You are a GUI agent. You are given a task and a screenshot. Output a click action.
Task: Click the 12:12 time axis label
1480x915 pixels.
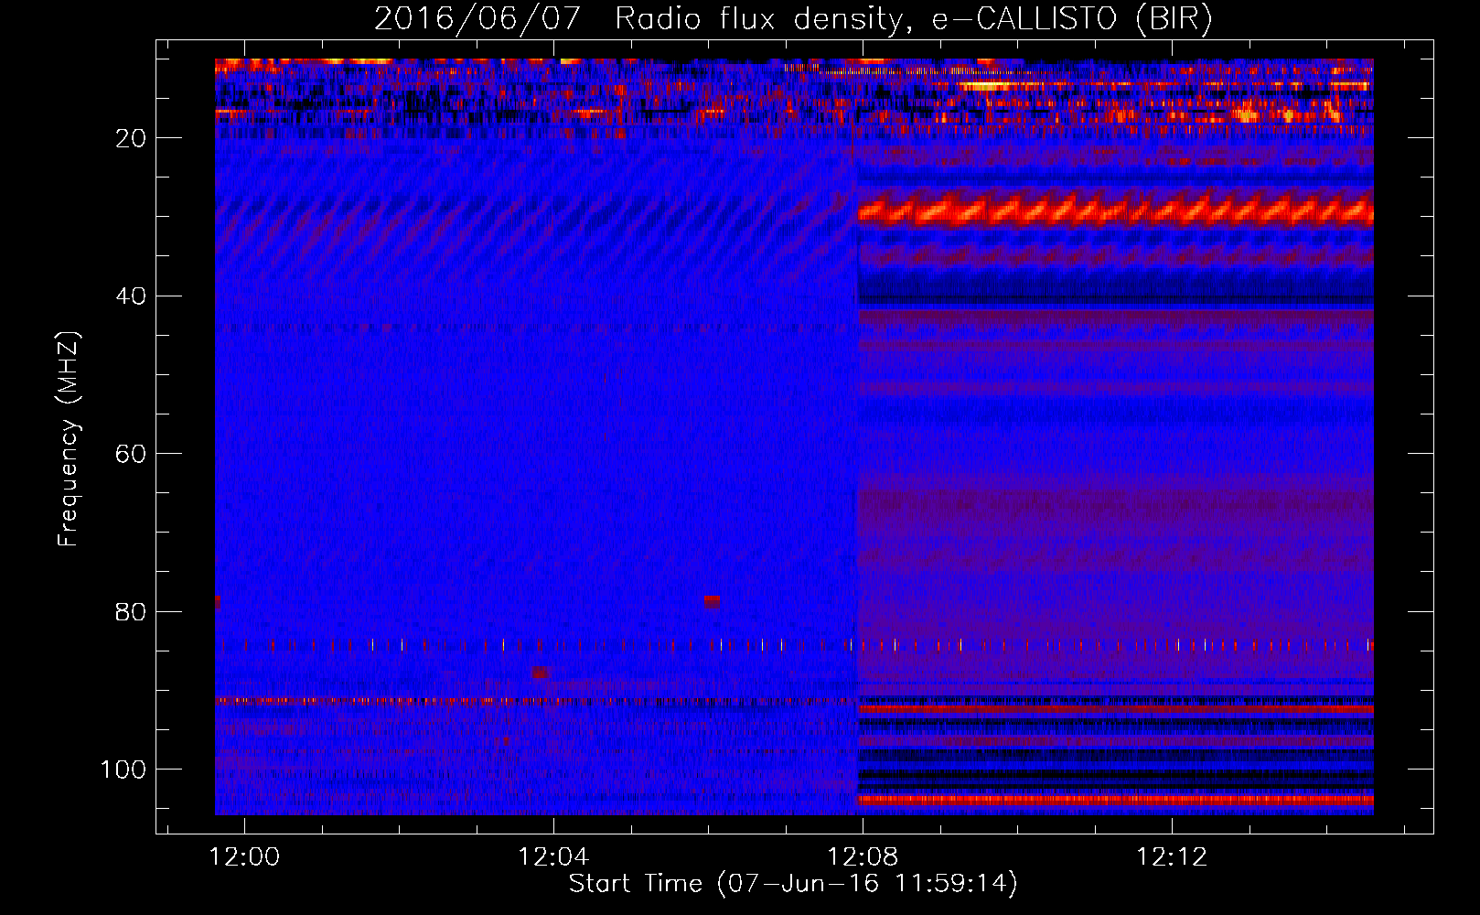pos(1172,857)
